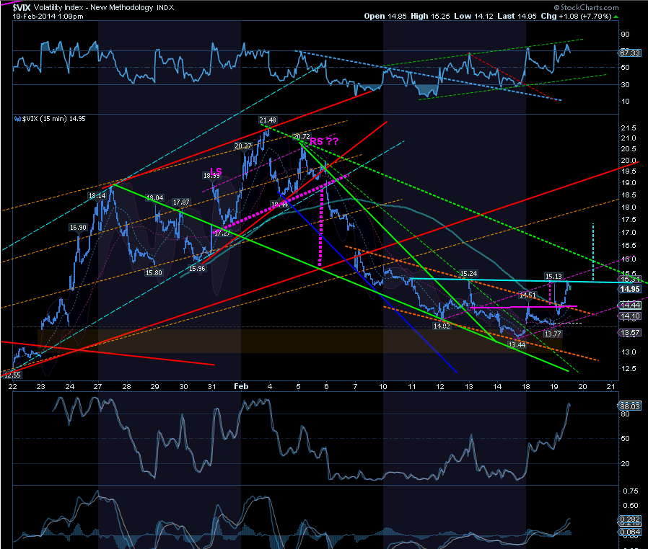Click the 17.87 price label
This screenshot has width=648, height=549.
pos(181,202)
